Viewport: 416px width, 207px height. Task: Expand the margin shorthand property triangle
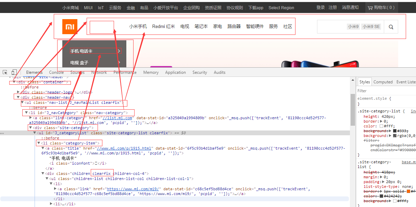click(x=381, y=177)
